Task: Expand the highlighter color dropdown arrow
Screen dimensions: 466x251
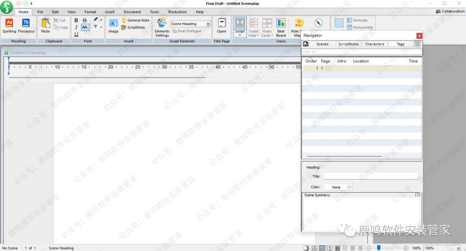Action: click(x=101, y=20)
